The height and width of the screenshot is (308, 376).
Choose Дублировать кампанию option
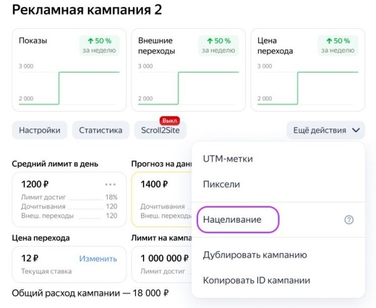coord(254,255)
